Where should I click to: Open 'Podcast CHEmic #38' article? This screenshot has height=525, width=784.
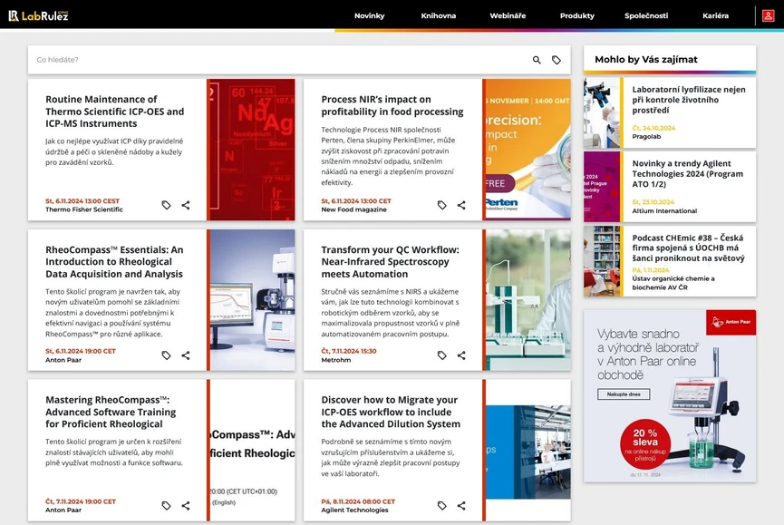pyautogui.click(x=688, y=248)
